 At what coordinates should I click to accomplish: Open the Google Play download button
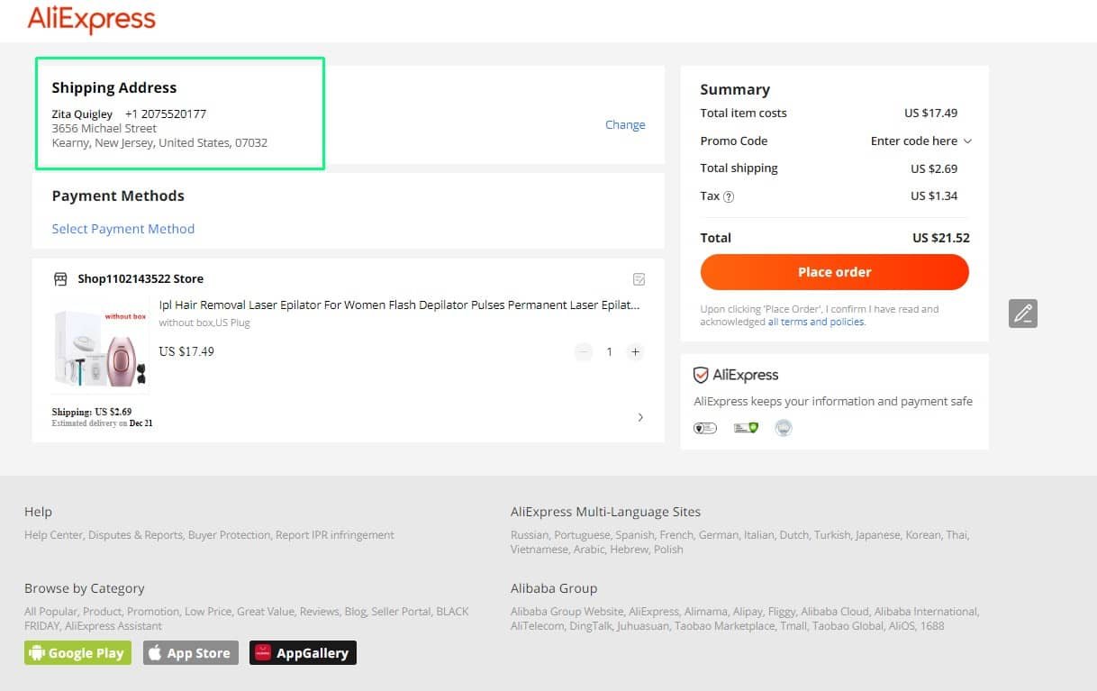77,653
